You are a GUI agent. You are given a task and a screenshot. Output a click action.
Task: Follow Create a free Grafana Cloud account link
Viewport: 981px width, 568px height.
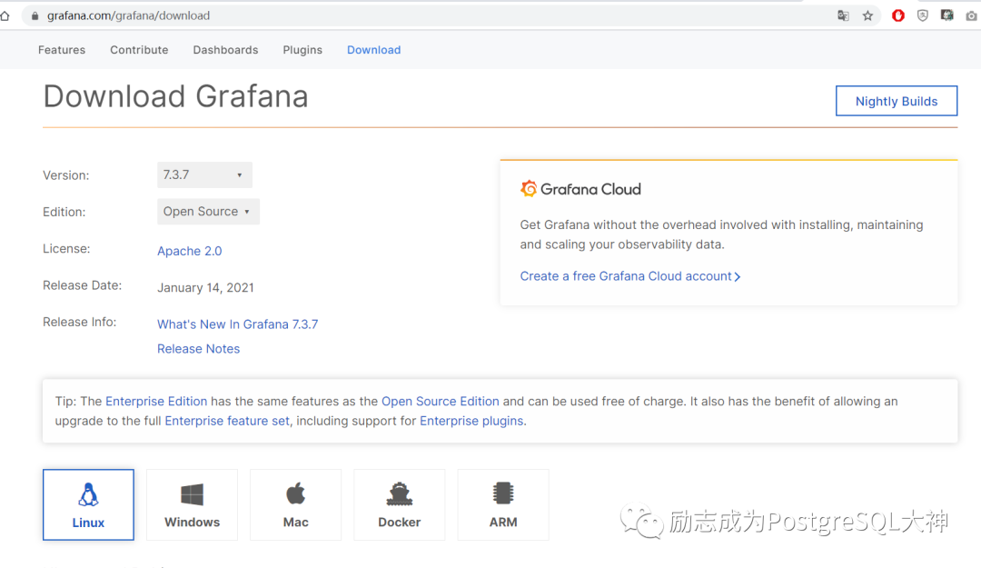[x=629, y=276]
